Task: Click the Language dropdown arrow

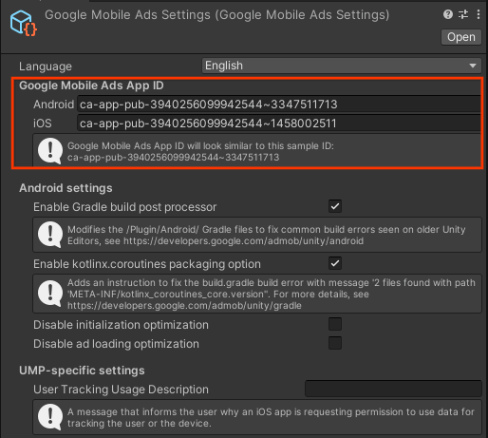Action: pos(473,66)
